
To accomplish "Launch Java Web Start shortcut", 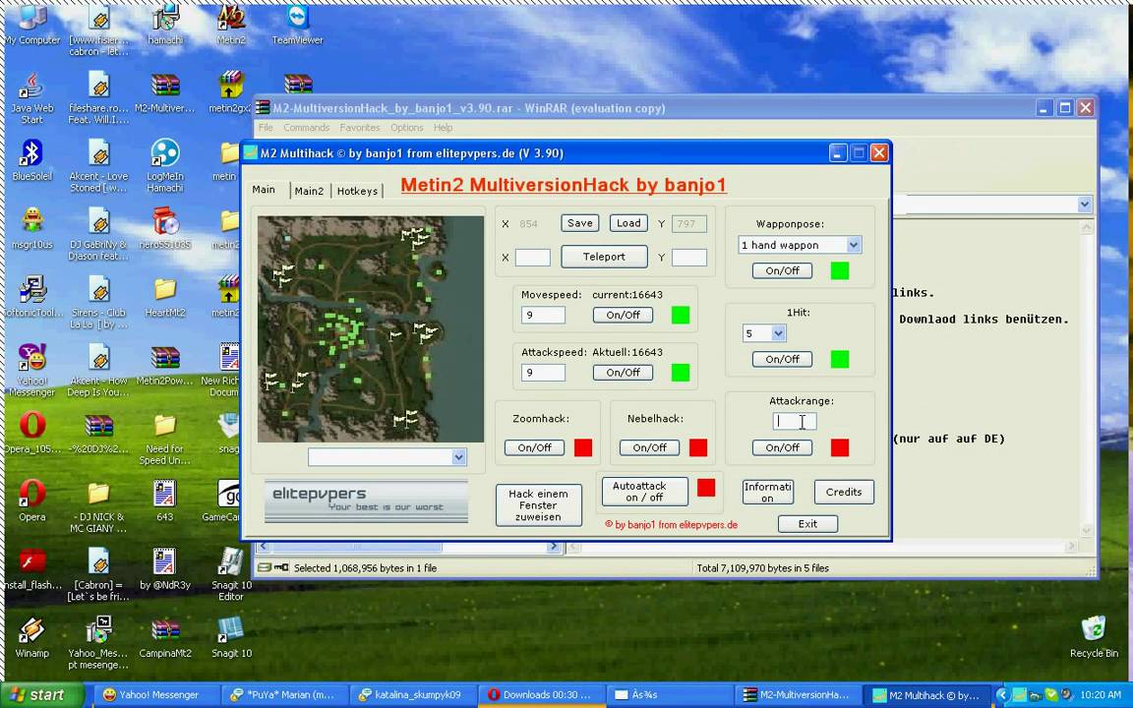I will [x=31, y=98].
